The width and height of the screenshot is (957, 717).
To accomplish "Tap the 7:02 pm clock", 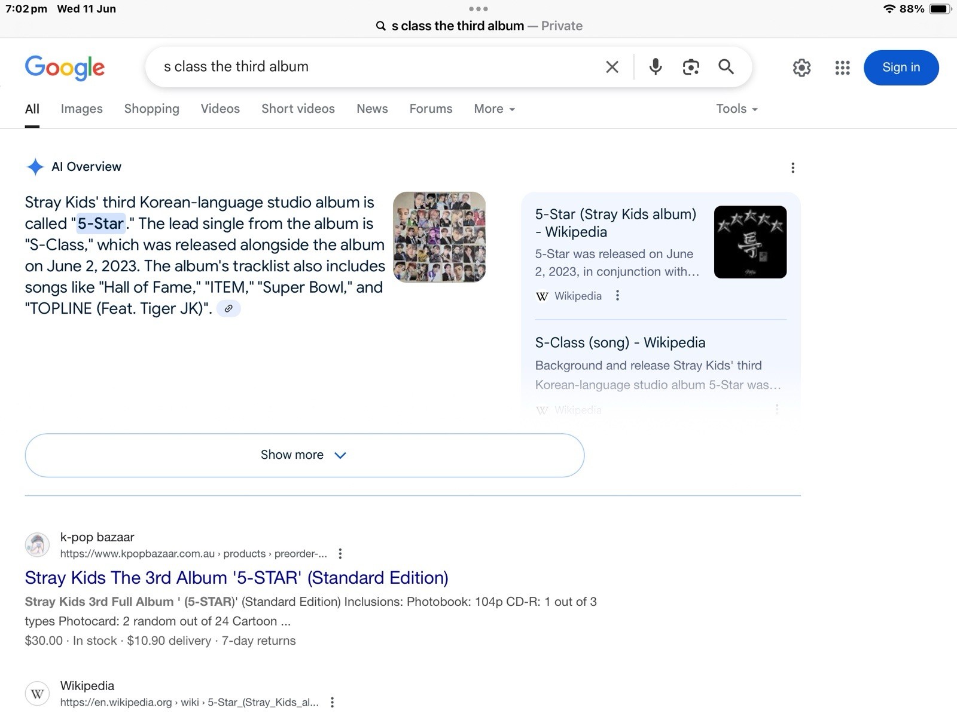I will tap(26, 9).
